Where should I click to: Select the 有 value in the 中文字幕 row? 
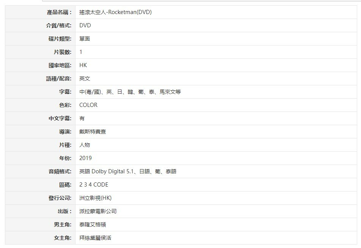[x=82, y=118]
